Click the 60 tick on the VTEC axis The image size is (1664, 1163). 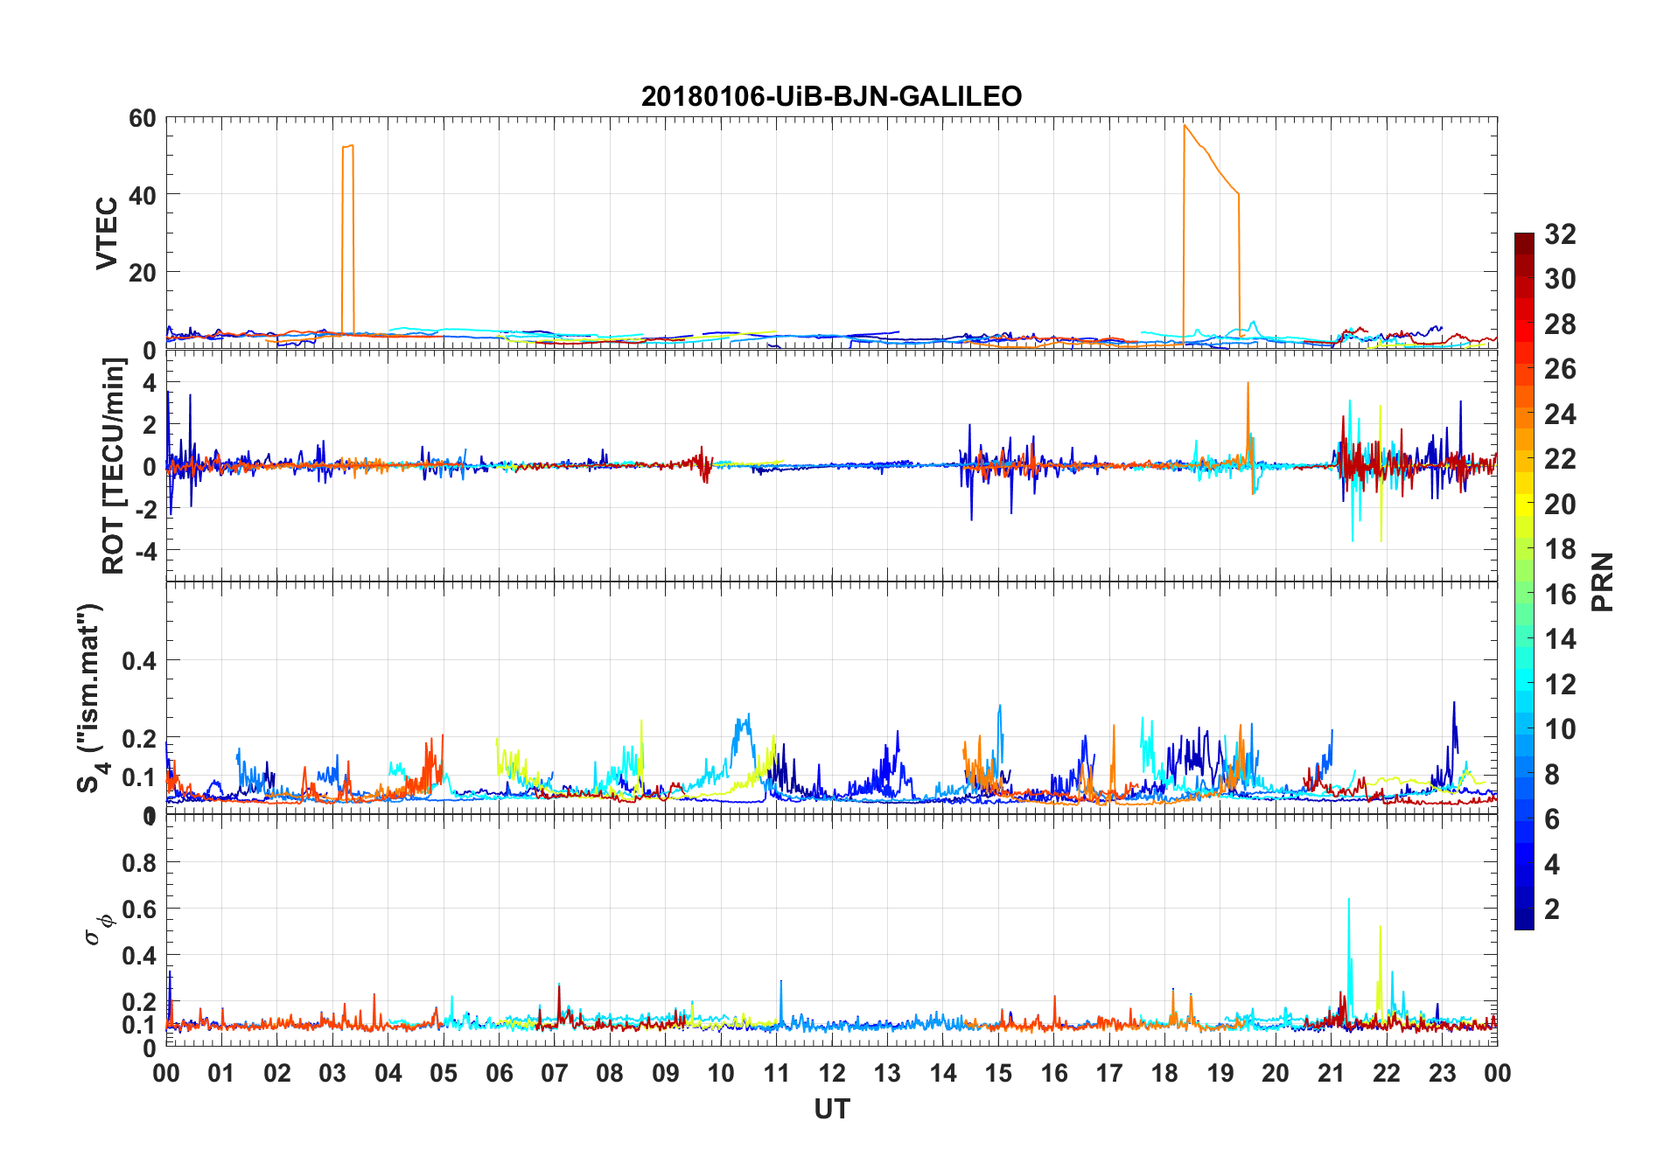(143, 118)
